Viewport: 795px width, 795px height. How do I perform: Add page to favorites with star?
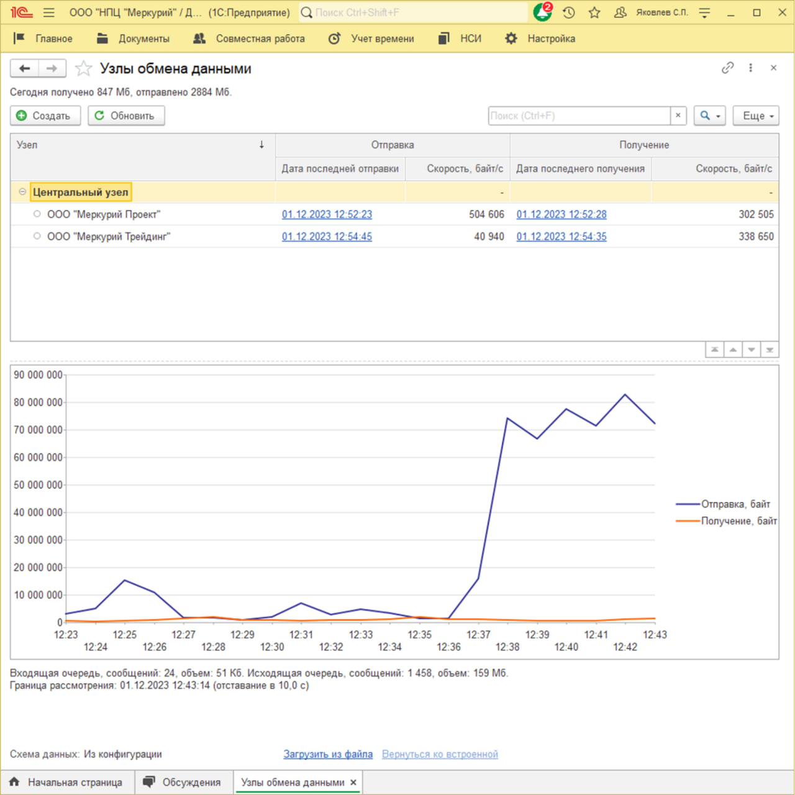tap(83, 68)
